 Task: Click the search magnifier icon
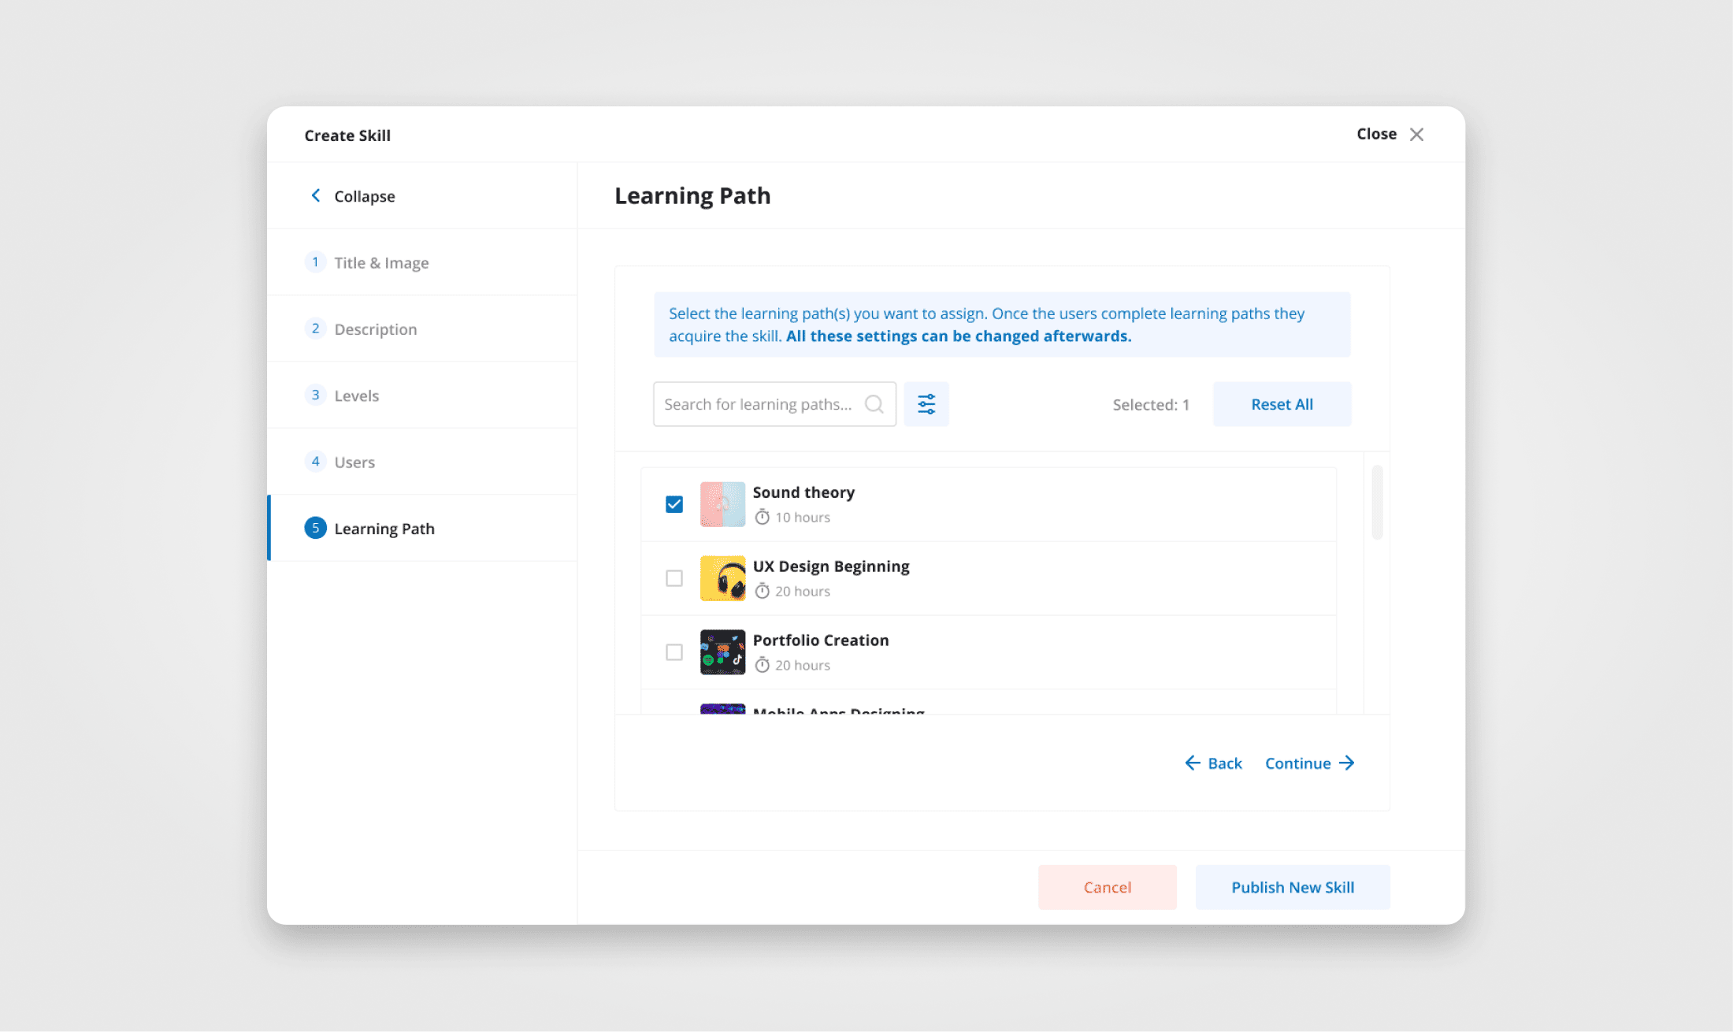click(874, 404)
